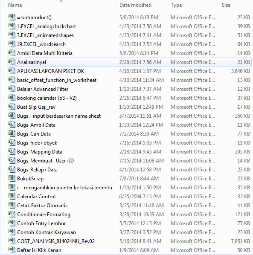Select file name 'Bugs-Membuat+User+ID'

(45, 161)
